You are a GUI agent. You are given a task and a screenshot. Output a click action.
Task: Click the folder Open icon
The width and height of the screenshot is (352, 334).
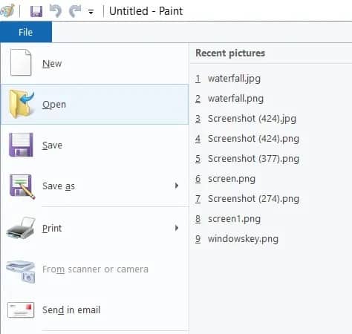(21, 104)
